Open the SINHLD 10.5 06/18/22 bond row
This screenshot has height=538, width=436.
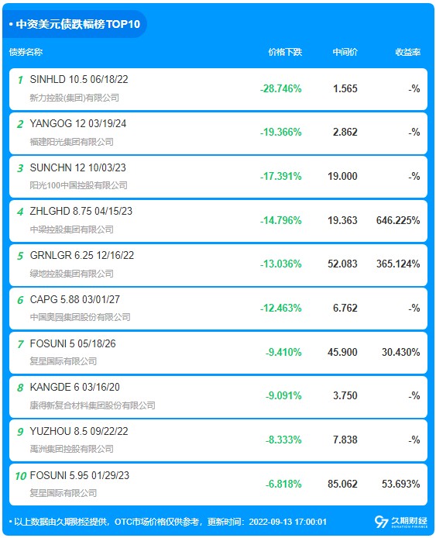coord(218,89)
